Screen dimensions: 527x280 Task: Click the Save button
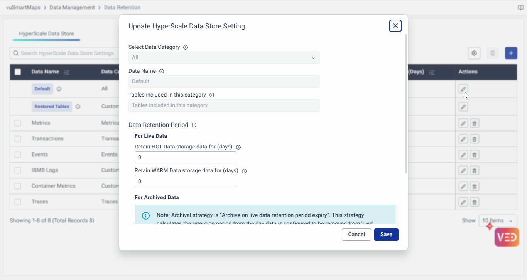386,235
